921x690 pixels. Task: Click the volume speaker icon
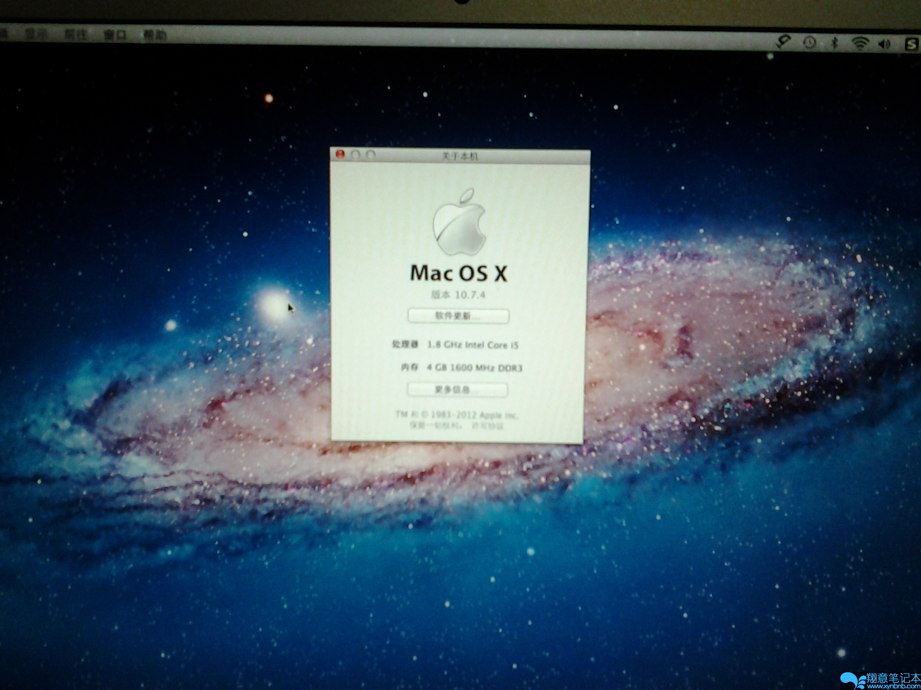885,44
